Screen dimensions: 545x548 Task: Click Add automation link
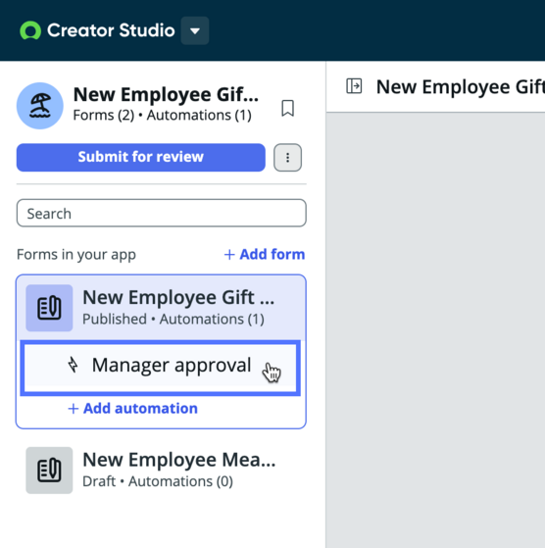132,408
